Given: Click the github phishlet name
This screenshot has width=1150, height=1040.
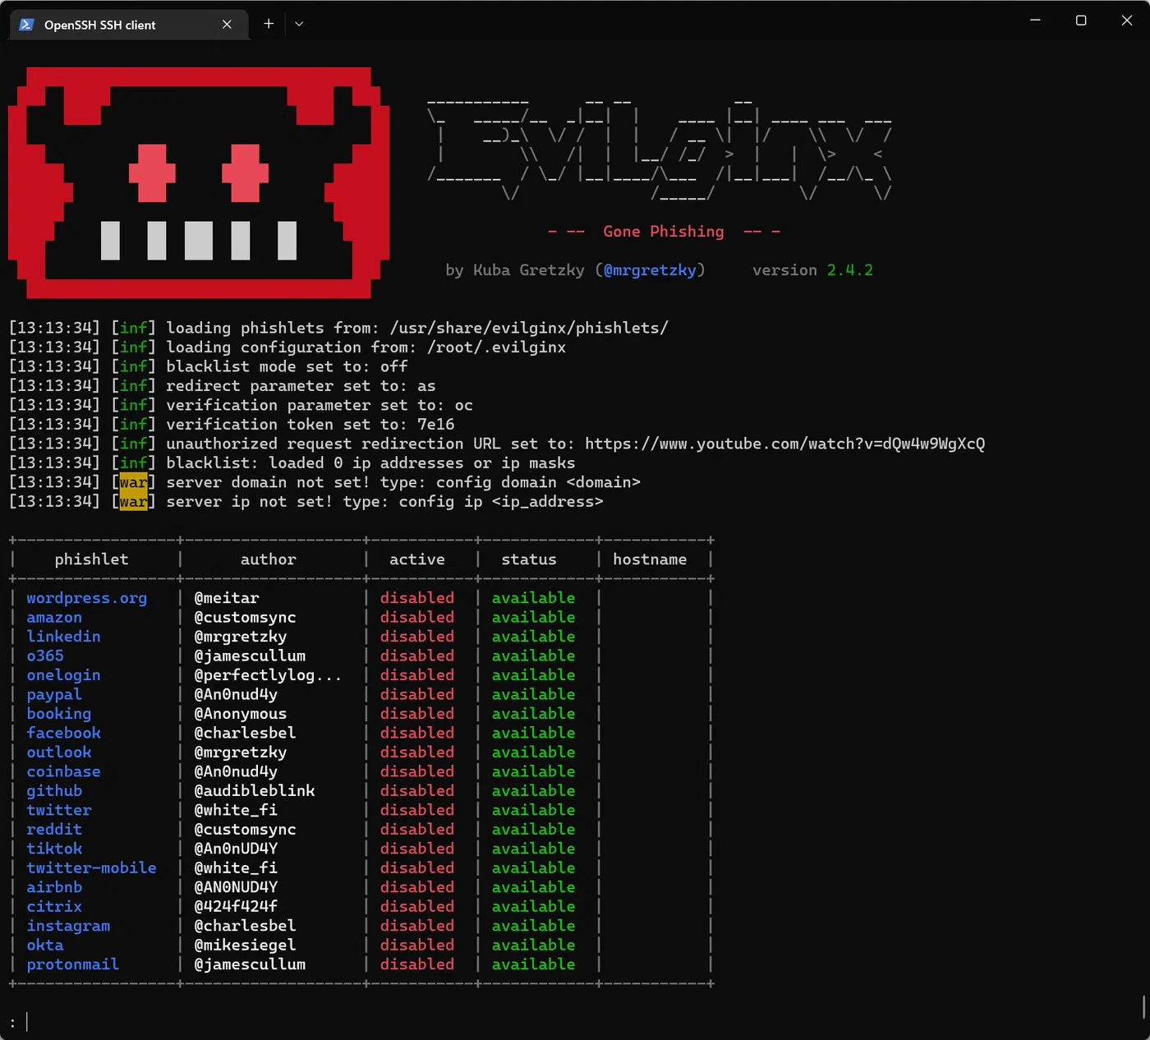Looking at the screenshot, I should (54, 791).
